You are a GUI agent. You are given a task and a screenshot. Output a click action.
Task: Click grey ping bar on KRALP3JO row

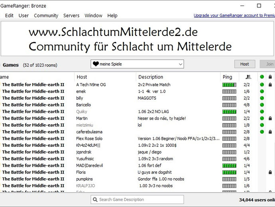coord(229,186)
